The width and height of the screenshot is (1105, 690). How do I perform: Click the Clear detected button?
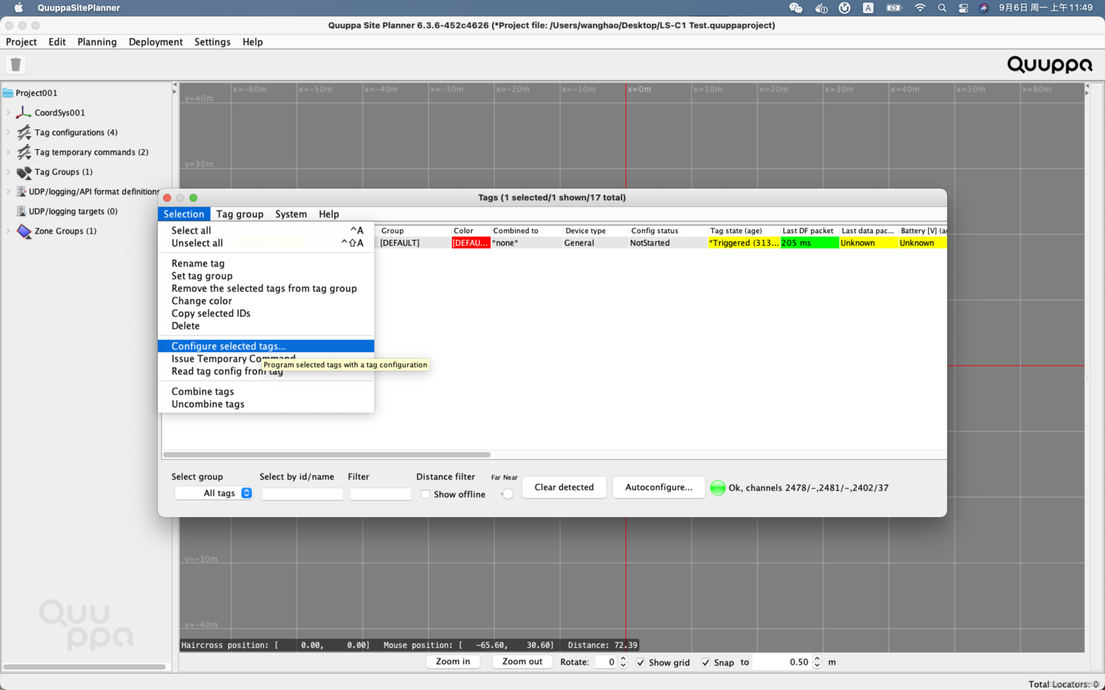pyautogui.click(x=564, y=487)
